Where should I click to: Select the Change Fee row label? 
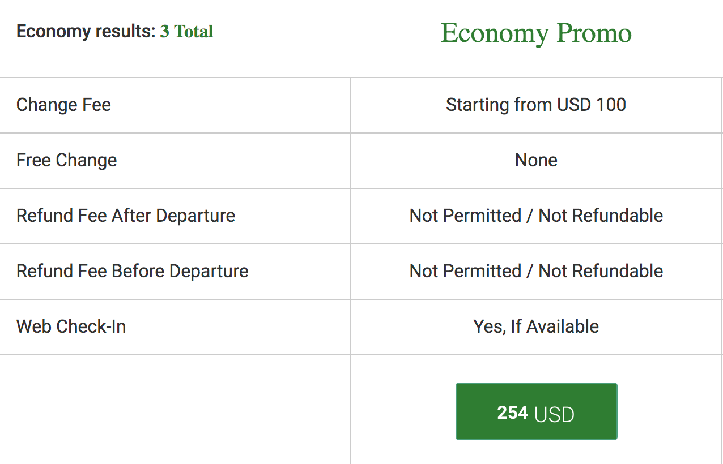click(x=63, y=105)
